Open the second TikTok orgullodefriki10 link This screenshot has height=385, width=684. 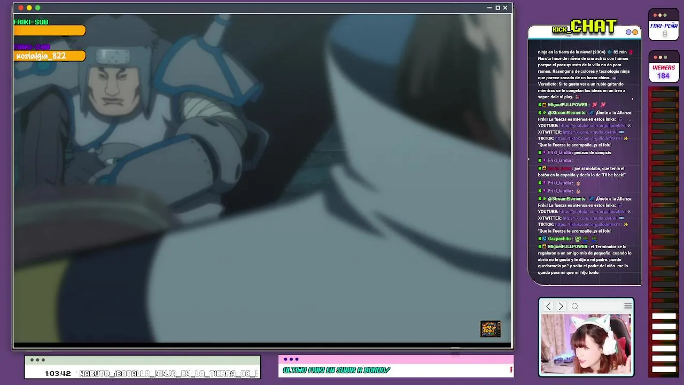588,225
